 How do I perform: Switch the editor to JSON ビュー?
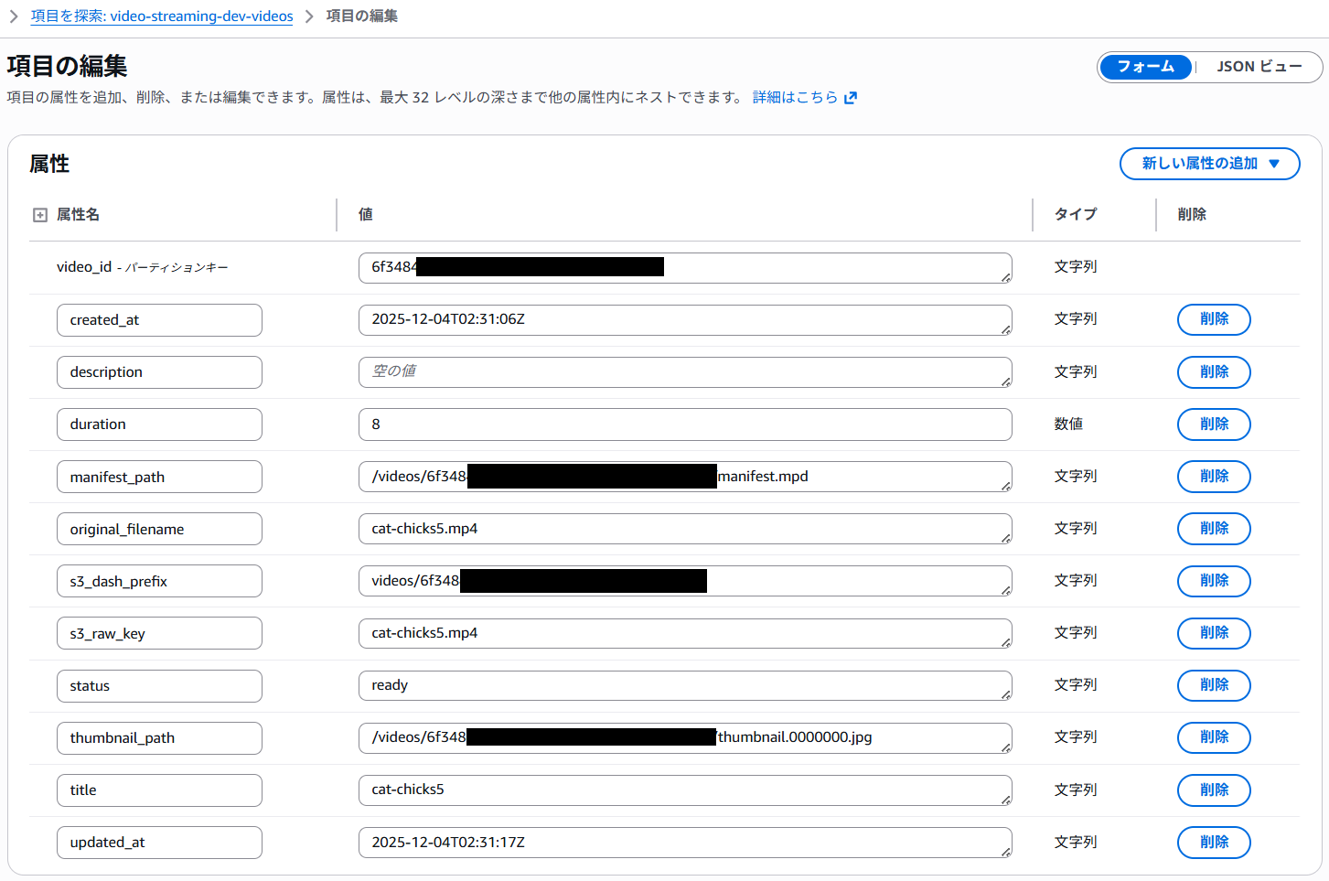click(1259, 67)
